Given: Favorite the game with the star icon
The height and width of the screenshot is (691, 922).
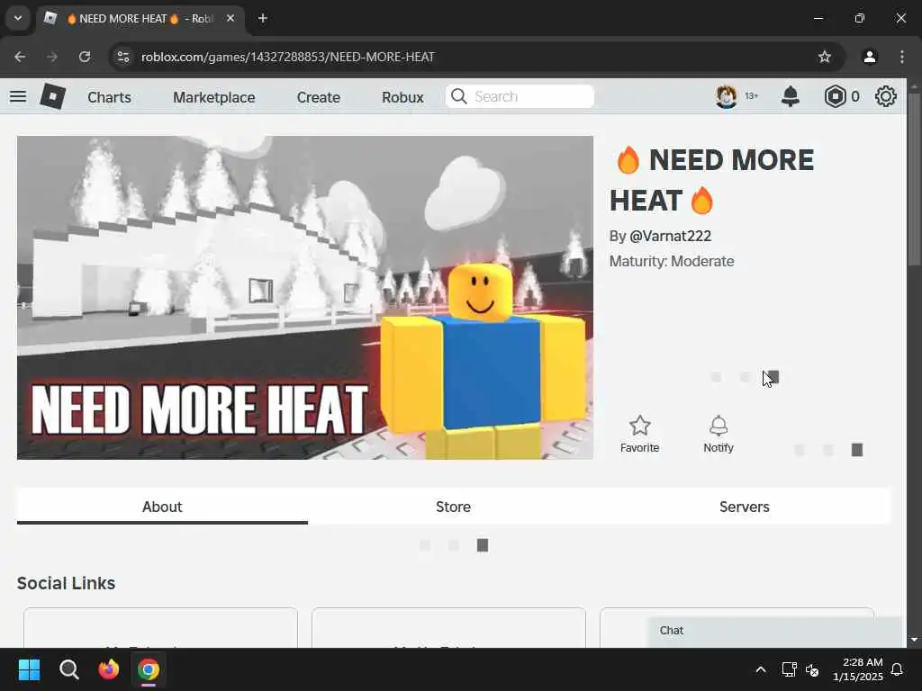Looking at the screenshot, I should 640,435.
